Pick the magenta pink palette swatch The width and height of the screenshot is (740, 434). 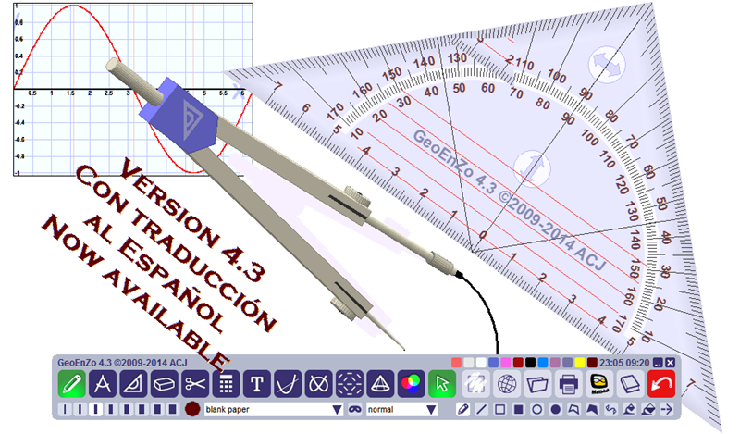506,363
